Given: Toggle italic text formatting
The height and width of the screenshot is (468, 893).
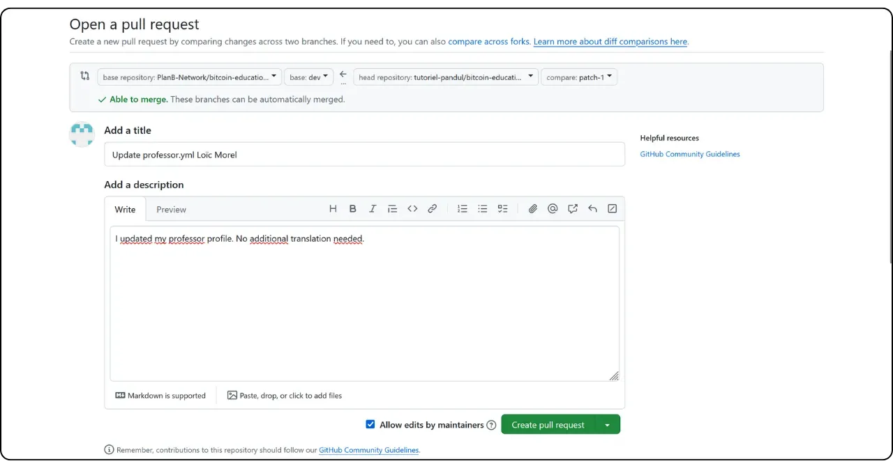Looking at the screenshot, I should click(373, 209).
